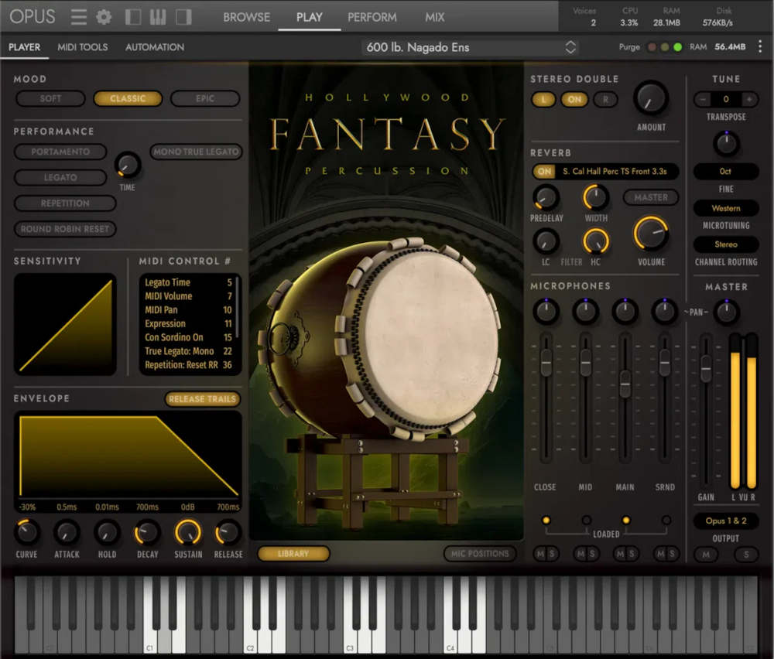Open the OPUS hamburger menu

click(x=78, y=16)
